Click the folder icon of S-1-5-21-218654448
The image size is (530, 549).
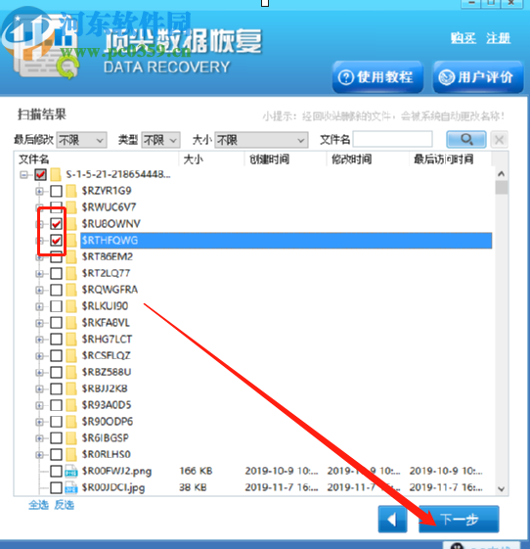click(56, 174)
